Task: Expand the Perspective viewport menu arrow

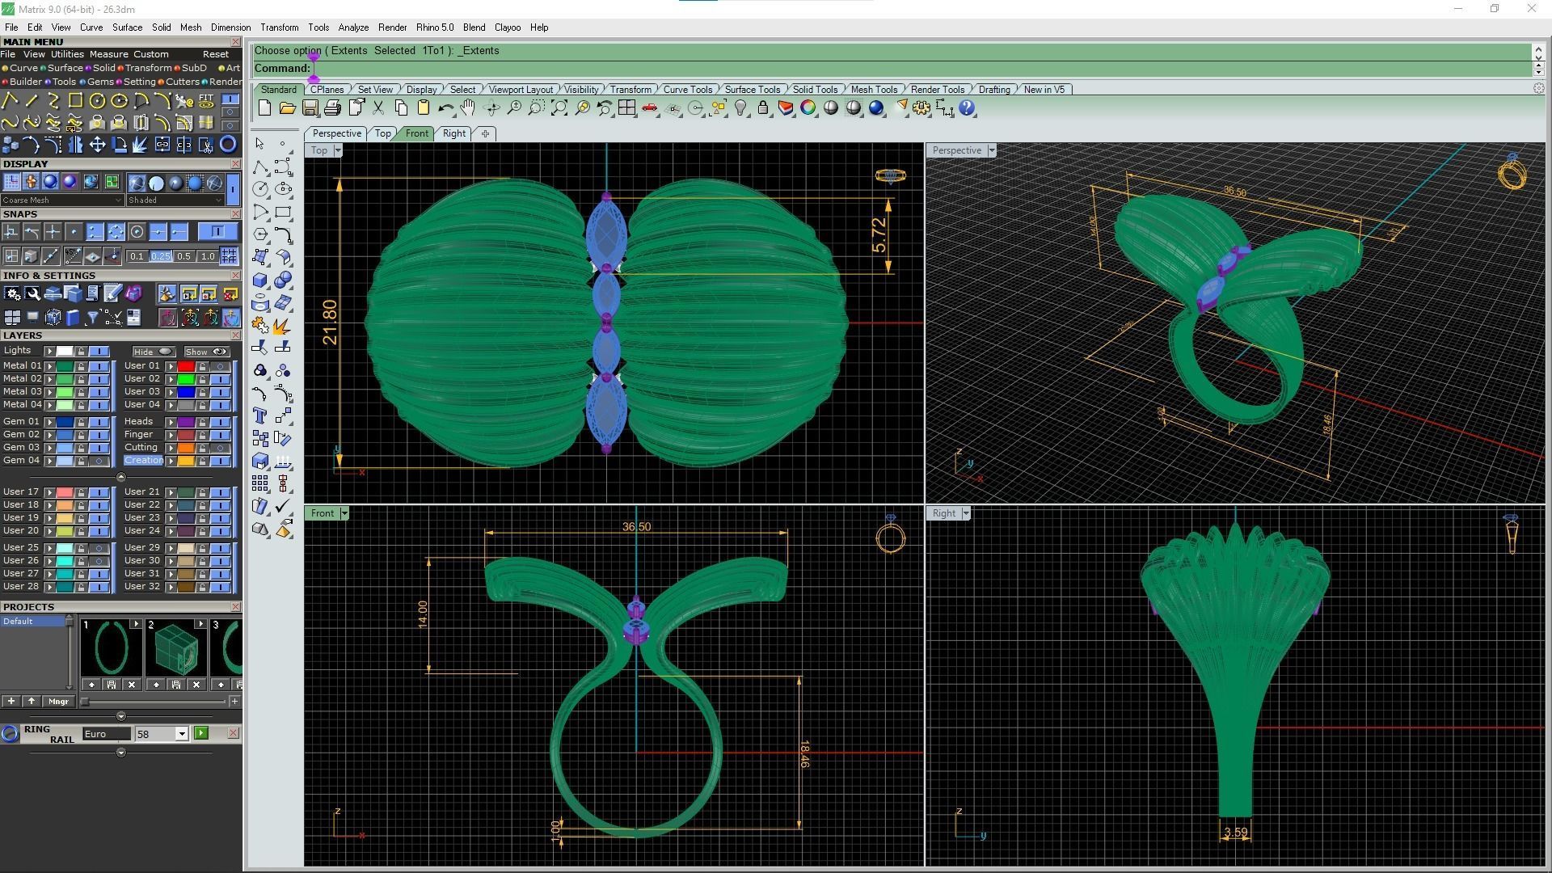Action: point(992,150)
